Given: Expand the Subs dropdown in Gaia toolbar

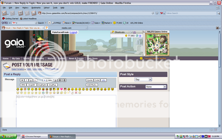Looking at the screenshot, I should 100,23.
